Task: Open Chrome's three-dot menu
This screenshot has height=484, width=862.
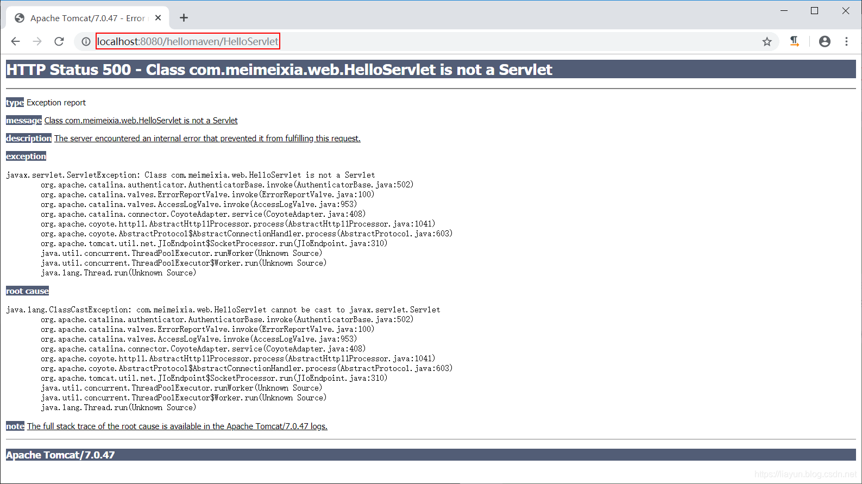Action: click(846, 41)
